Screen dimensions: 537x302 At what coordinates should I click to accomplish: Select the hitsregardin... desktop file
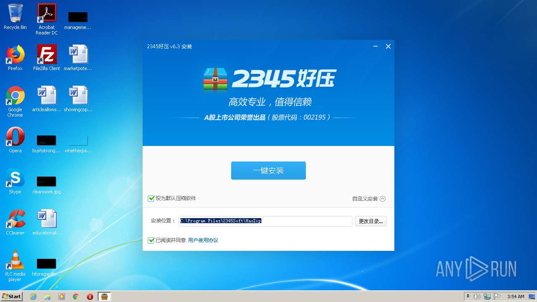pos(47,267)
